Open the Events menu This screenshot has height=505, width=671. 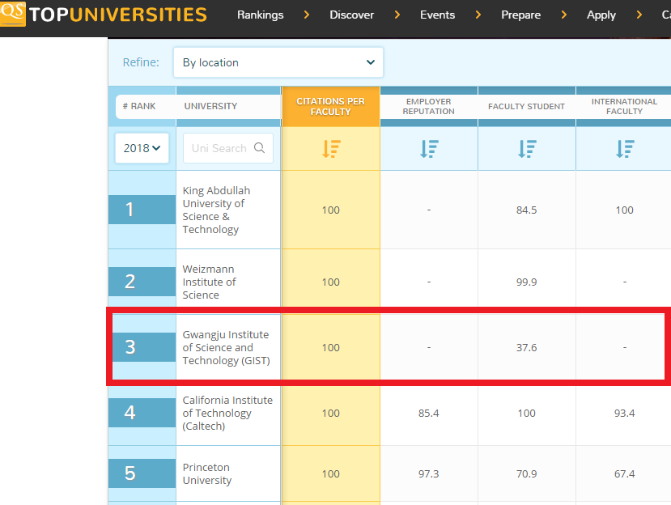tap(437, 15)
